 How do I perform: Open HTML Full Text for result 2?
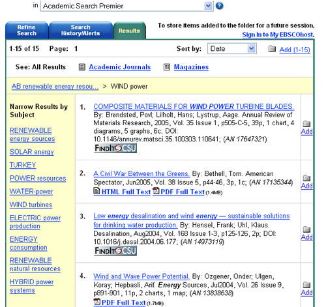pos(126,192)
